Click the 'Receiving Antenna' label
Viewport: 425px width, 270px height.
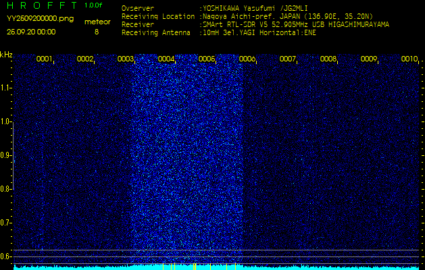point(156,33)
